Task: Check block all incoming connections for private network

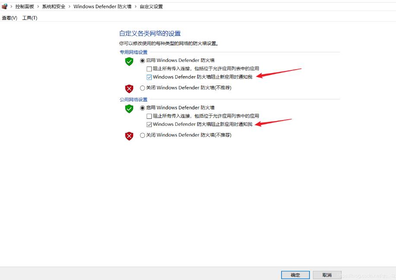Action: pyautogui.click(x=149, y=69)
